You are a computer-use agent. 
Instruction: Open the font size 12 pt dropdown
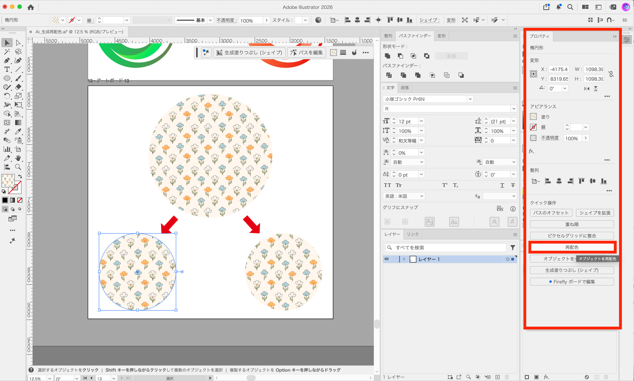(421, 121)
